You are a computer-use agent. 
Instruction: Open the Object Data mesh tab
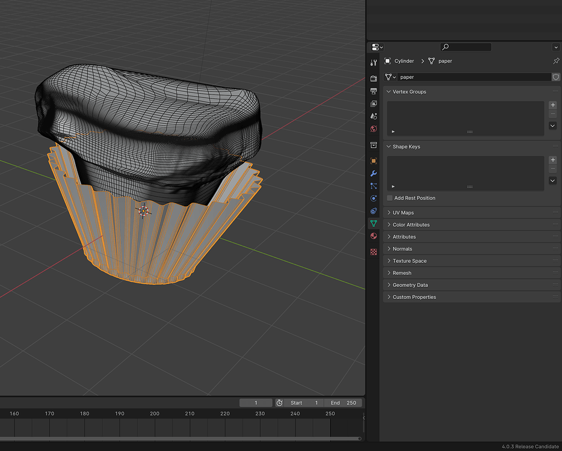(x=374, y=223)
